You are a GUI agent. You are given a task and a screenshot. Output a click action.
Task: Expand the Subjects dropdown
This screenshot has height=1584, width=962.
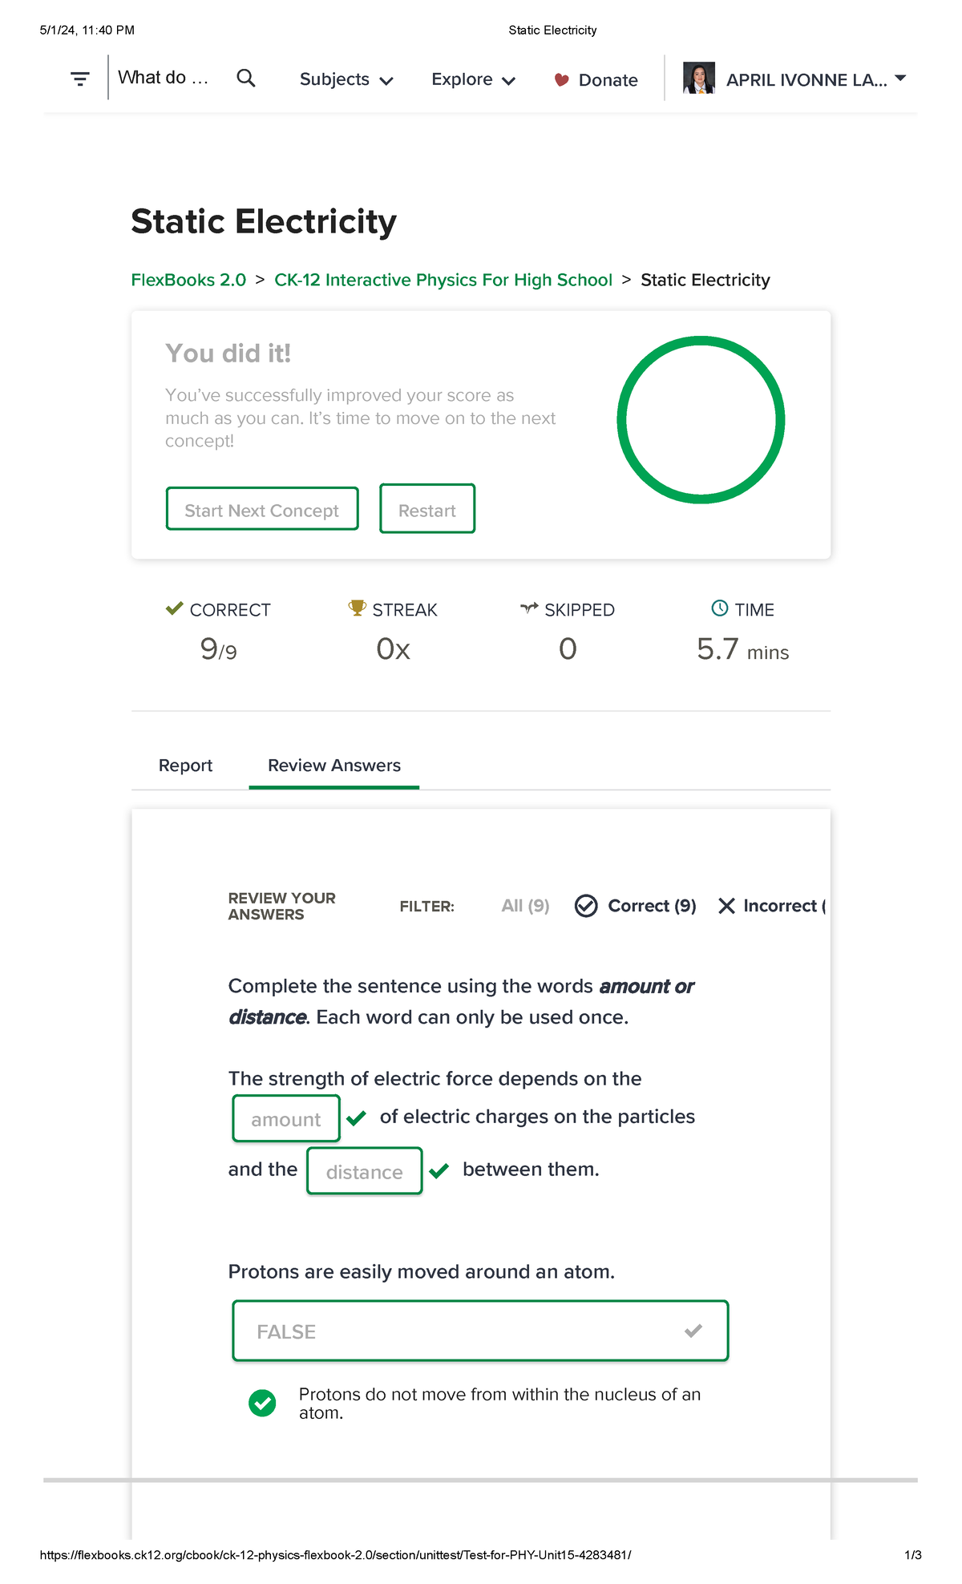click(346, 79)
